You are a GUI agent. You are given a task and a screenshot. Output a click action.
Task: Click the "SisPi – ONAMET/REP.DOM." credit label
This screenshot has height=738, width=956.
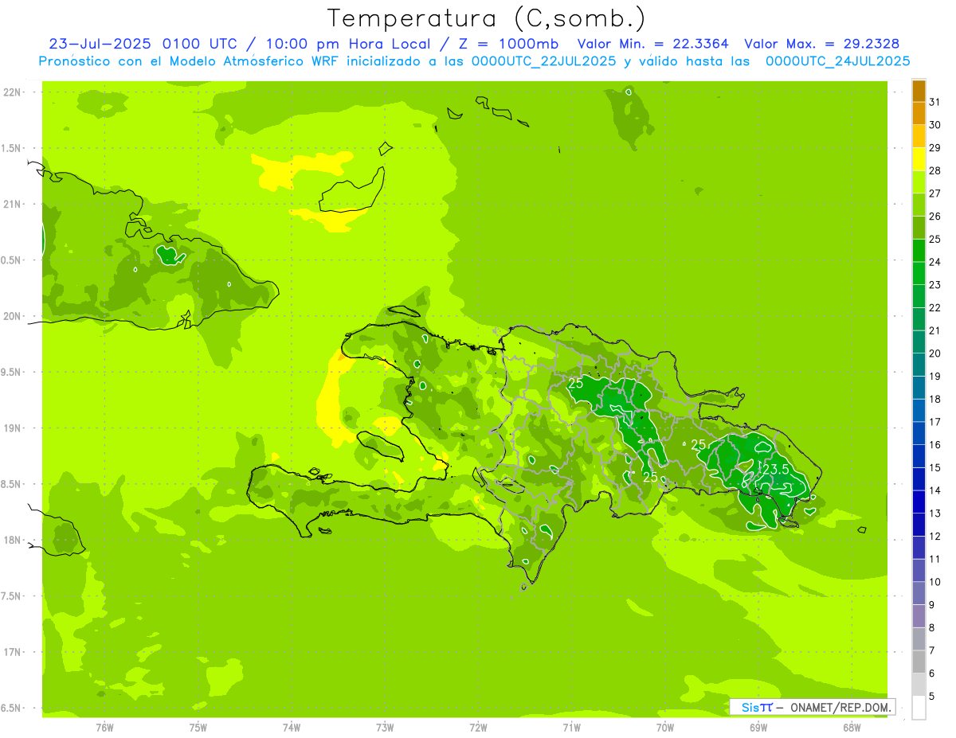click(812, 707)
